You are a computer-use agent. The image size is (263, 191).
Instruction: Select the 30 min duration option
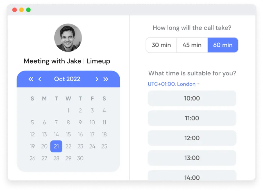pyautogui.click(x=161, y=45)
